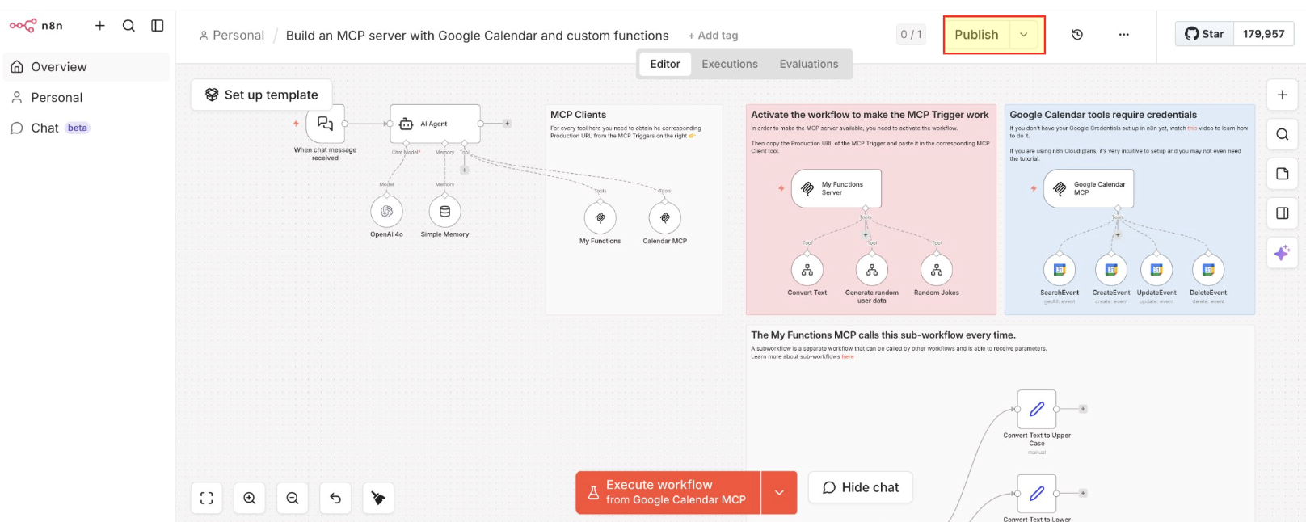The image size is (1306, 522).
Task: Open Personal in the sidebar
Action: (x=86, y=98)
